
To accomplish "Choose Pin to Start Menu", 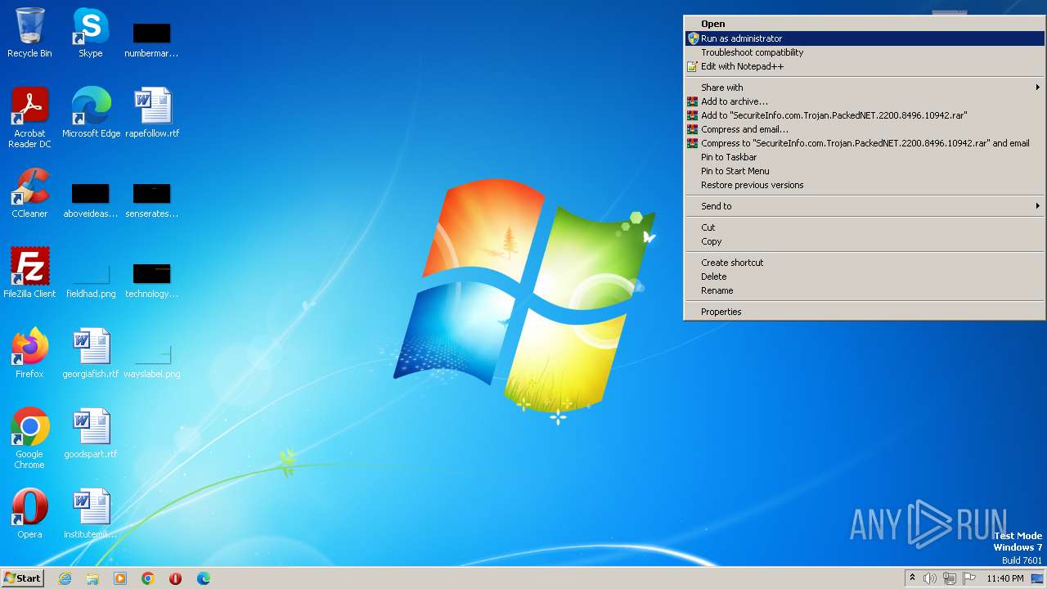I will point(864,171).
